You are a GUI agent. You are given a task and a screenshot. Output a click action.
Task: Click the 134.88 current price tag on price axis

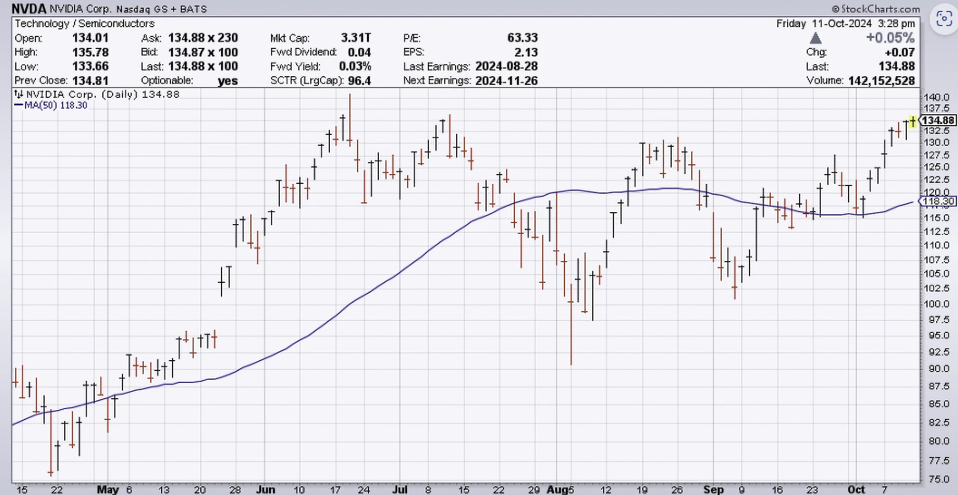click(x=938, y=120)
